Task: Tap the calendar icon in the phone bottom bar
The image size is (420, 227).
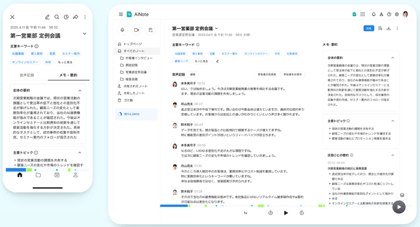Action: coord(57,175)
